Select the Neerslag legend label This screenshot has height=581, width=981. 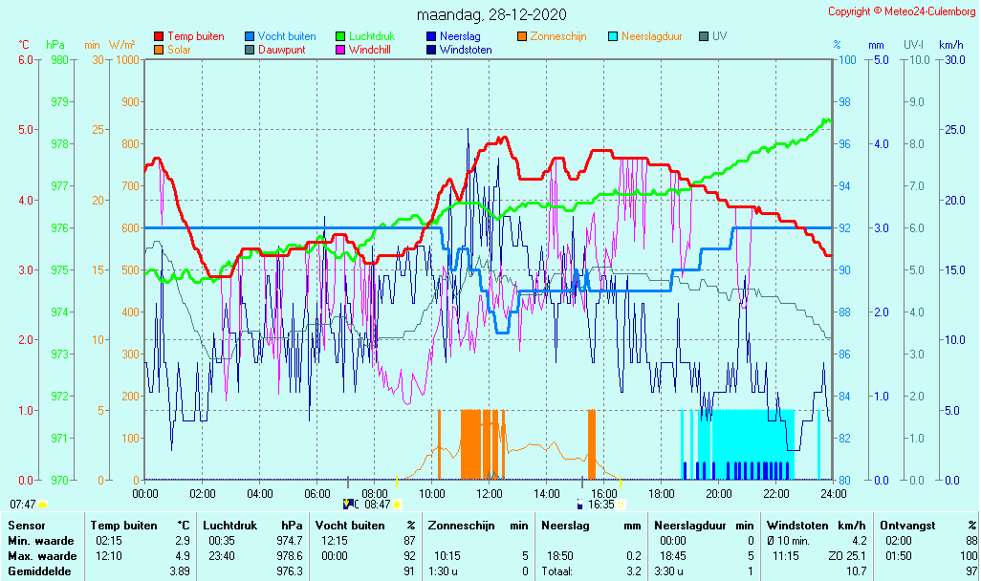tap(461, 36)
